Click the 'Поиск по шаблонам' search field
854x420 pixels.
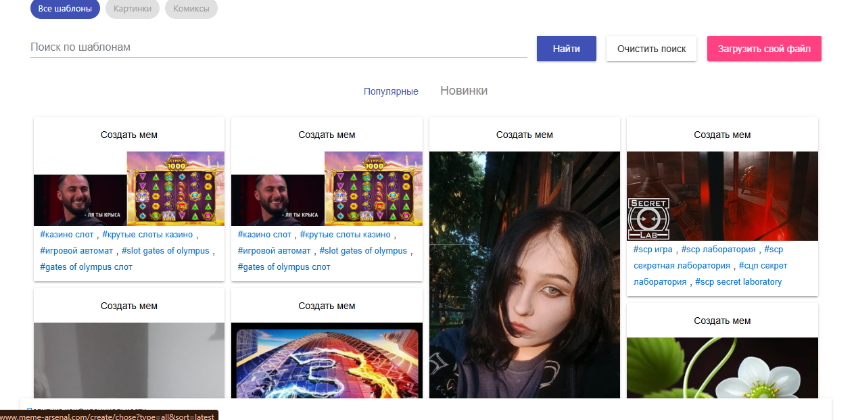coord(278,48)
